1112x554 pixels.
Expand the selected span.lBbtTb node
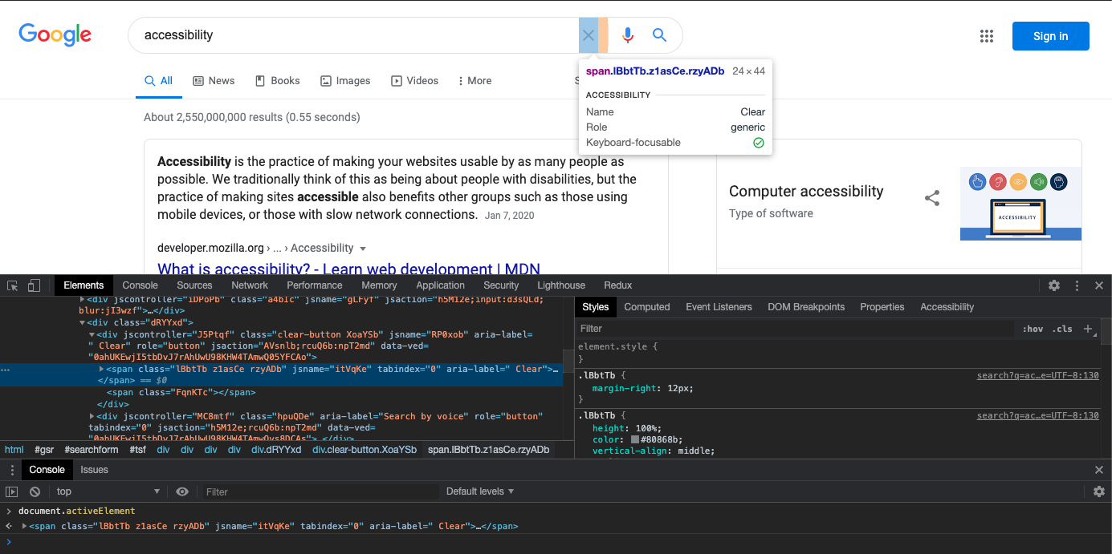point(102,369)
